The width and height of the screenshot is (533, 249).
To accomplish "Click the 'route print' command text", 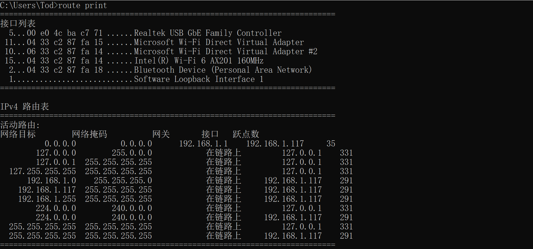I will point(82,5).
